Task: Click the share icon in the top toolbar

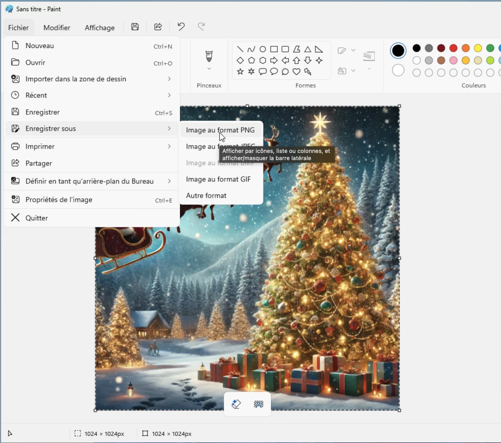Action: [158, 27]
